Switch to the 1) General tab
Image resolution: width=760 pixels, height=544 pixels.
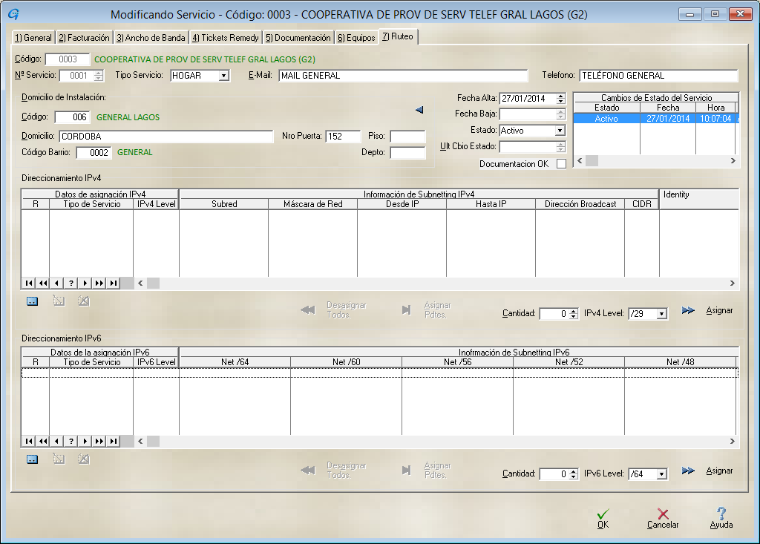33,37
